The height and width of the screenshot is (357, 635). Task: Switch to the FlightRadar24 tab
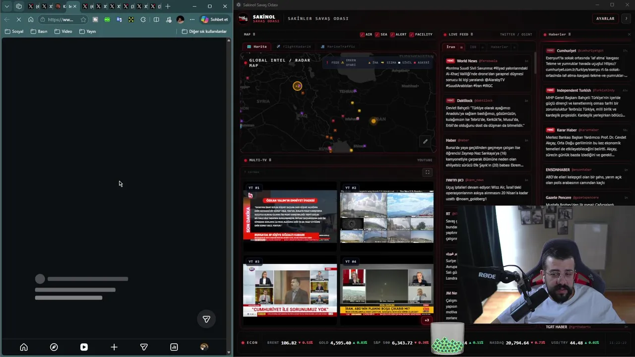[294, 47]
